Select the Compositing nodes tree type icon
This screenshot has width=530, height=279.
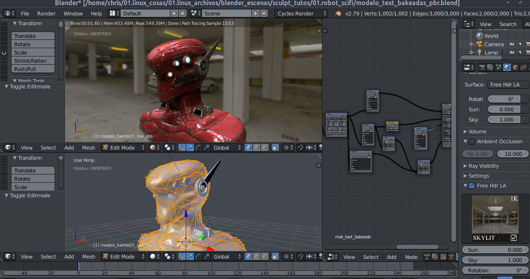(x=435, y=257)
